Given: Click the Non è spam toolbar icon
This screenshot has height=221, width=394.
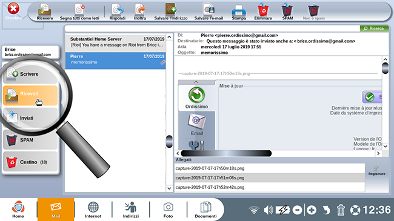Looking at the screenshot, I should pos(314,12).
